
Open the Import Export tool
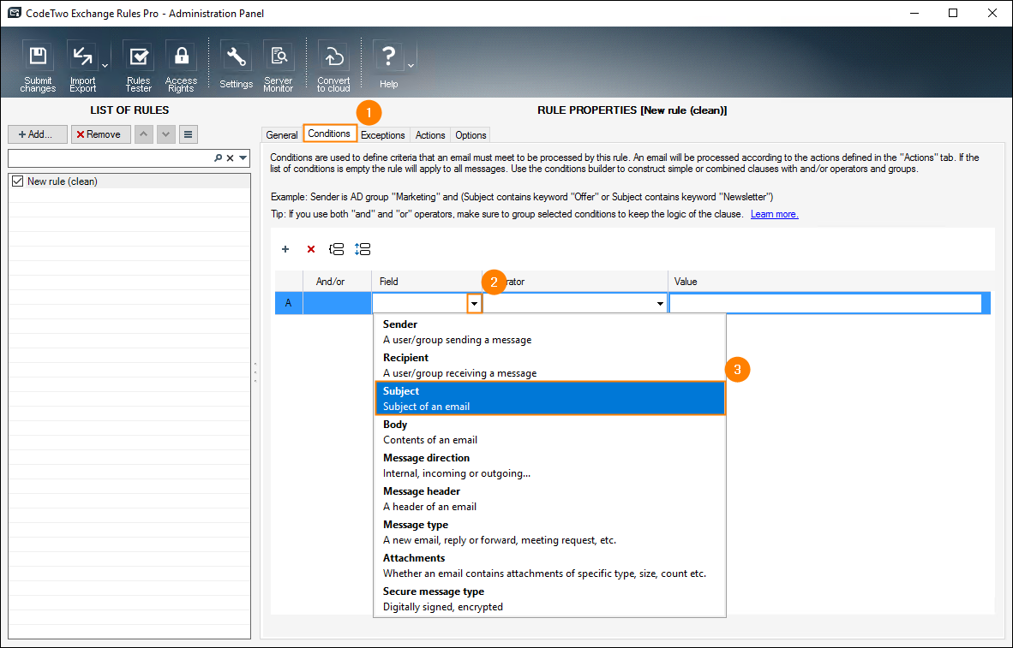point(82,67)
